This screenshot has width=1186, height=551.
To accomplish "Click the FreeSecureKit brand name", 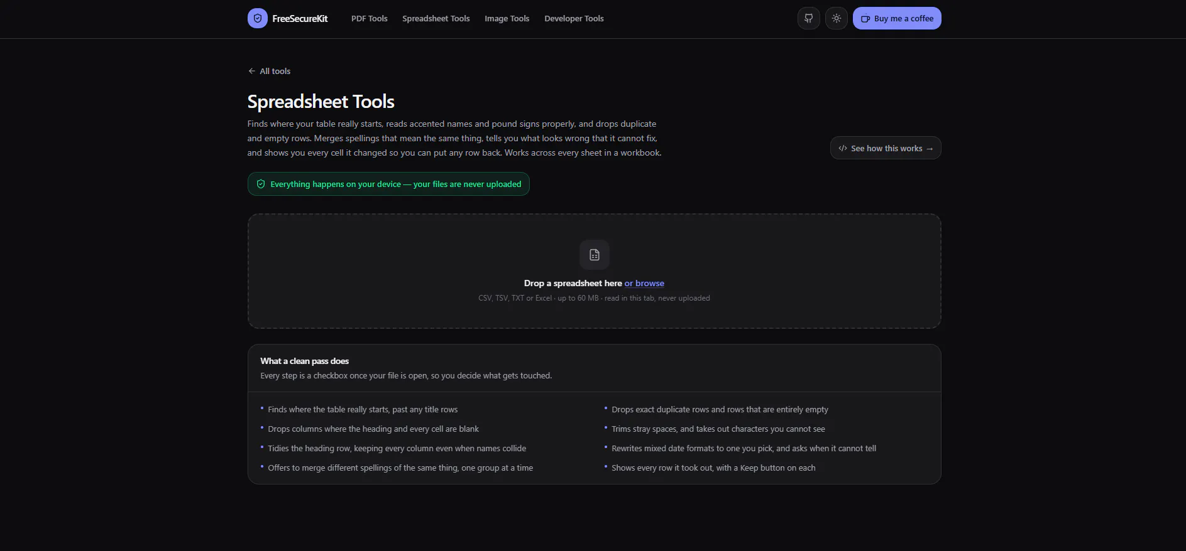I will click(x=300, y=19).
